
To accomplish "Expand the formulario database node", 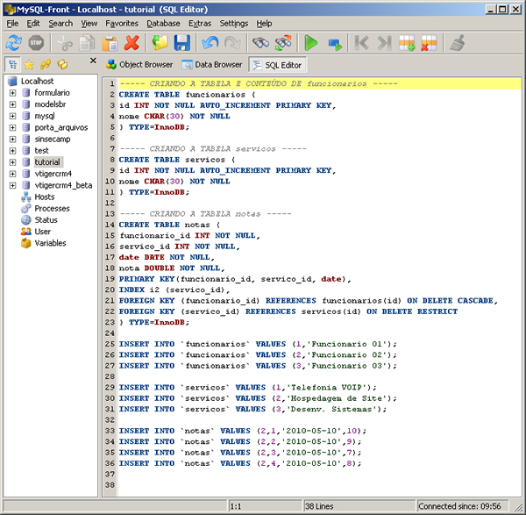I will click(12, 93).
